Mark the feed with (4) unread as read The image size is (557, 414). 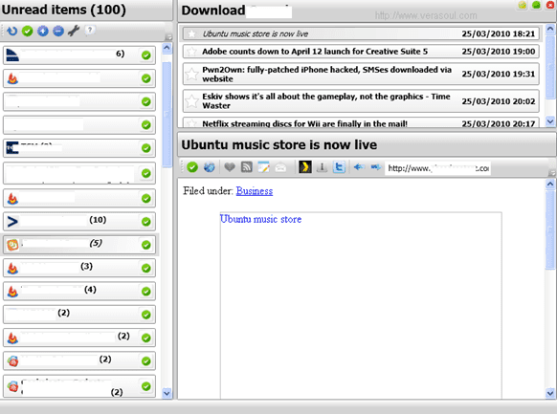[x=146, y=292]
